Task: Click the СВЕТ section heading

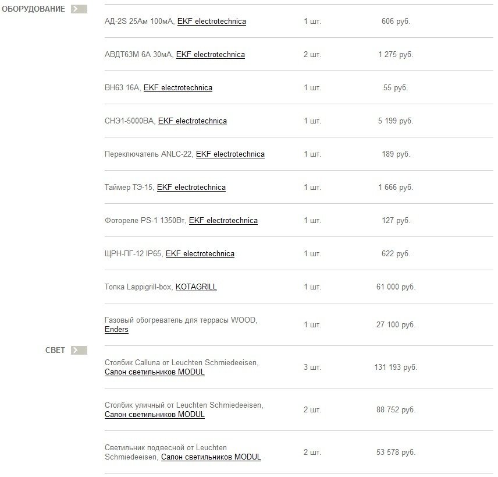Action: 55,351
